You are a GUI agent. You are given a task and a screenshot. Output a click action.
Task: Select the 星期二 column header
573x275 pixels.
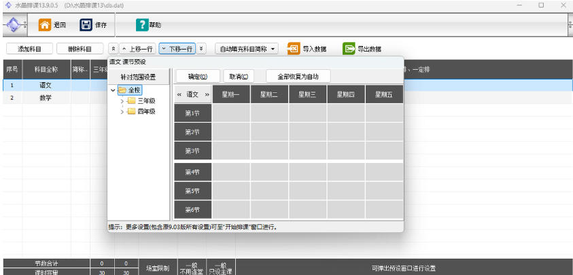point(269,94)
